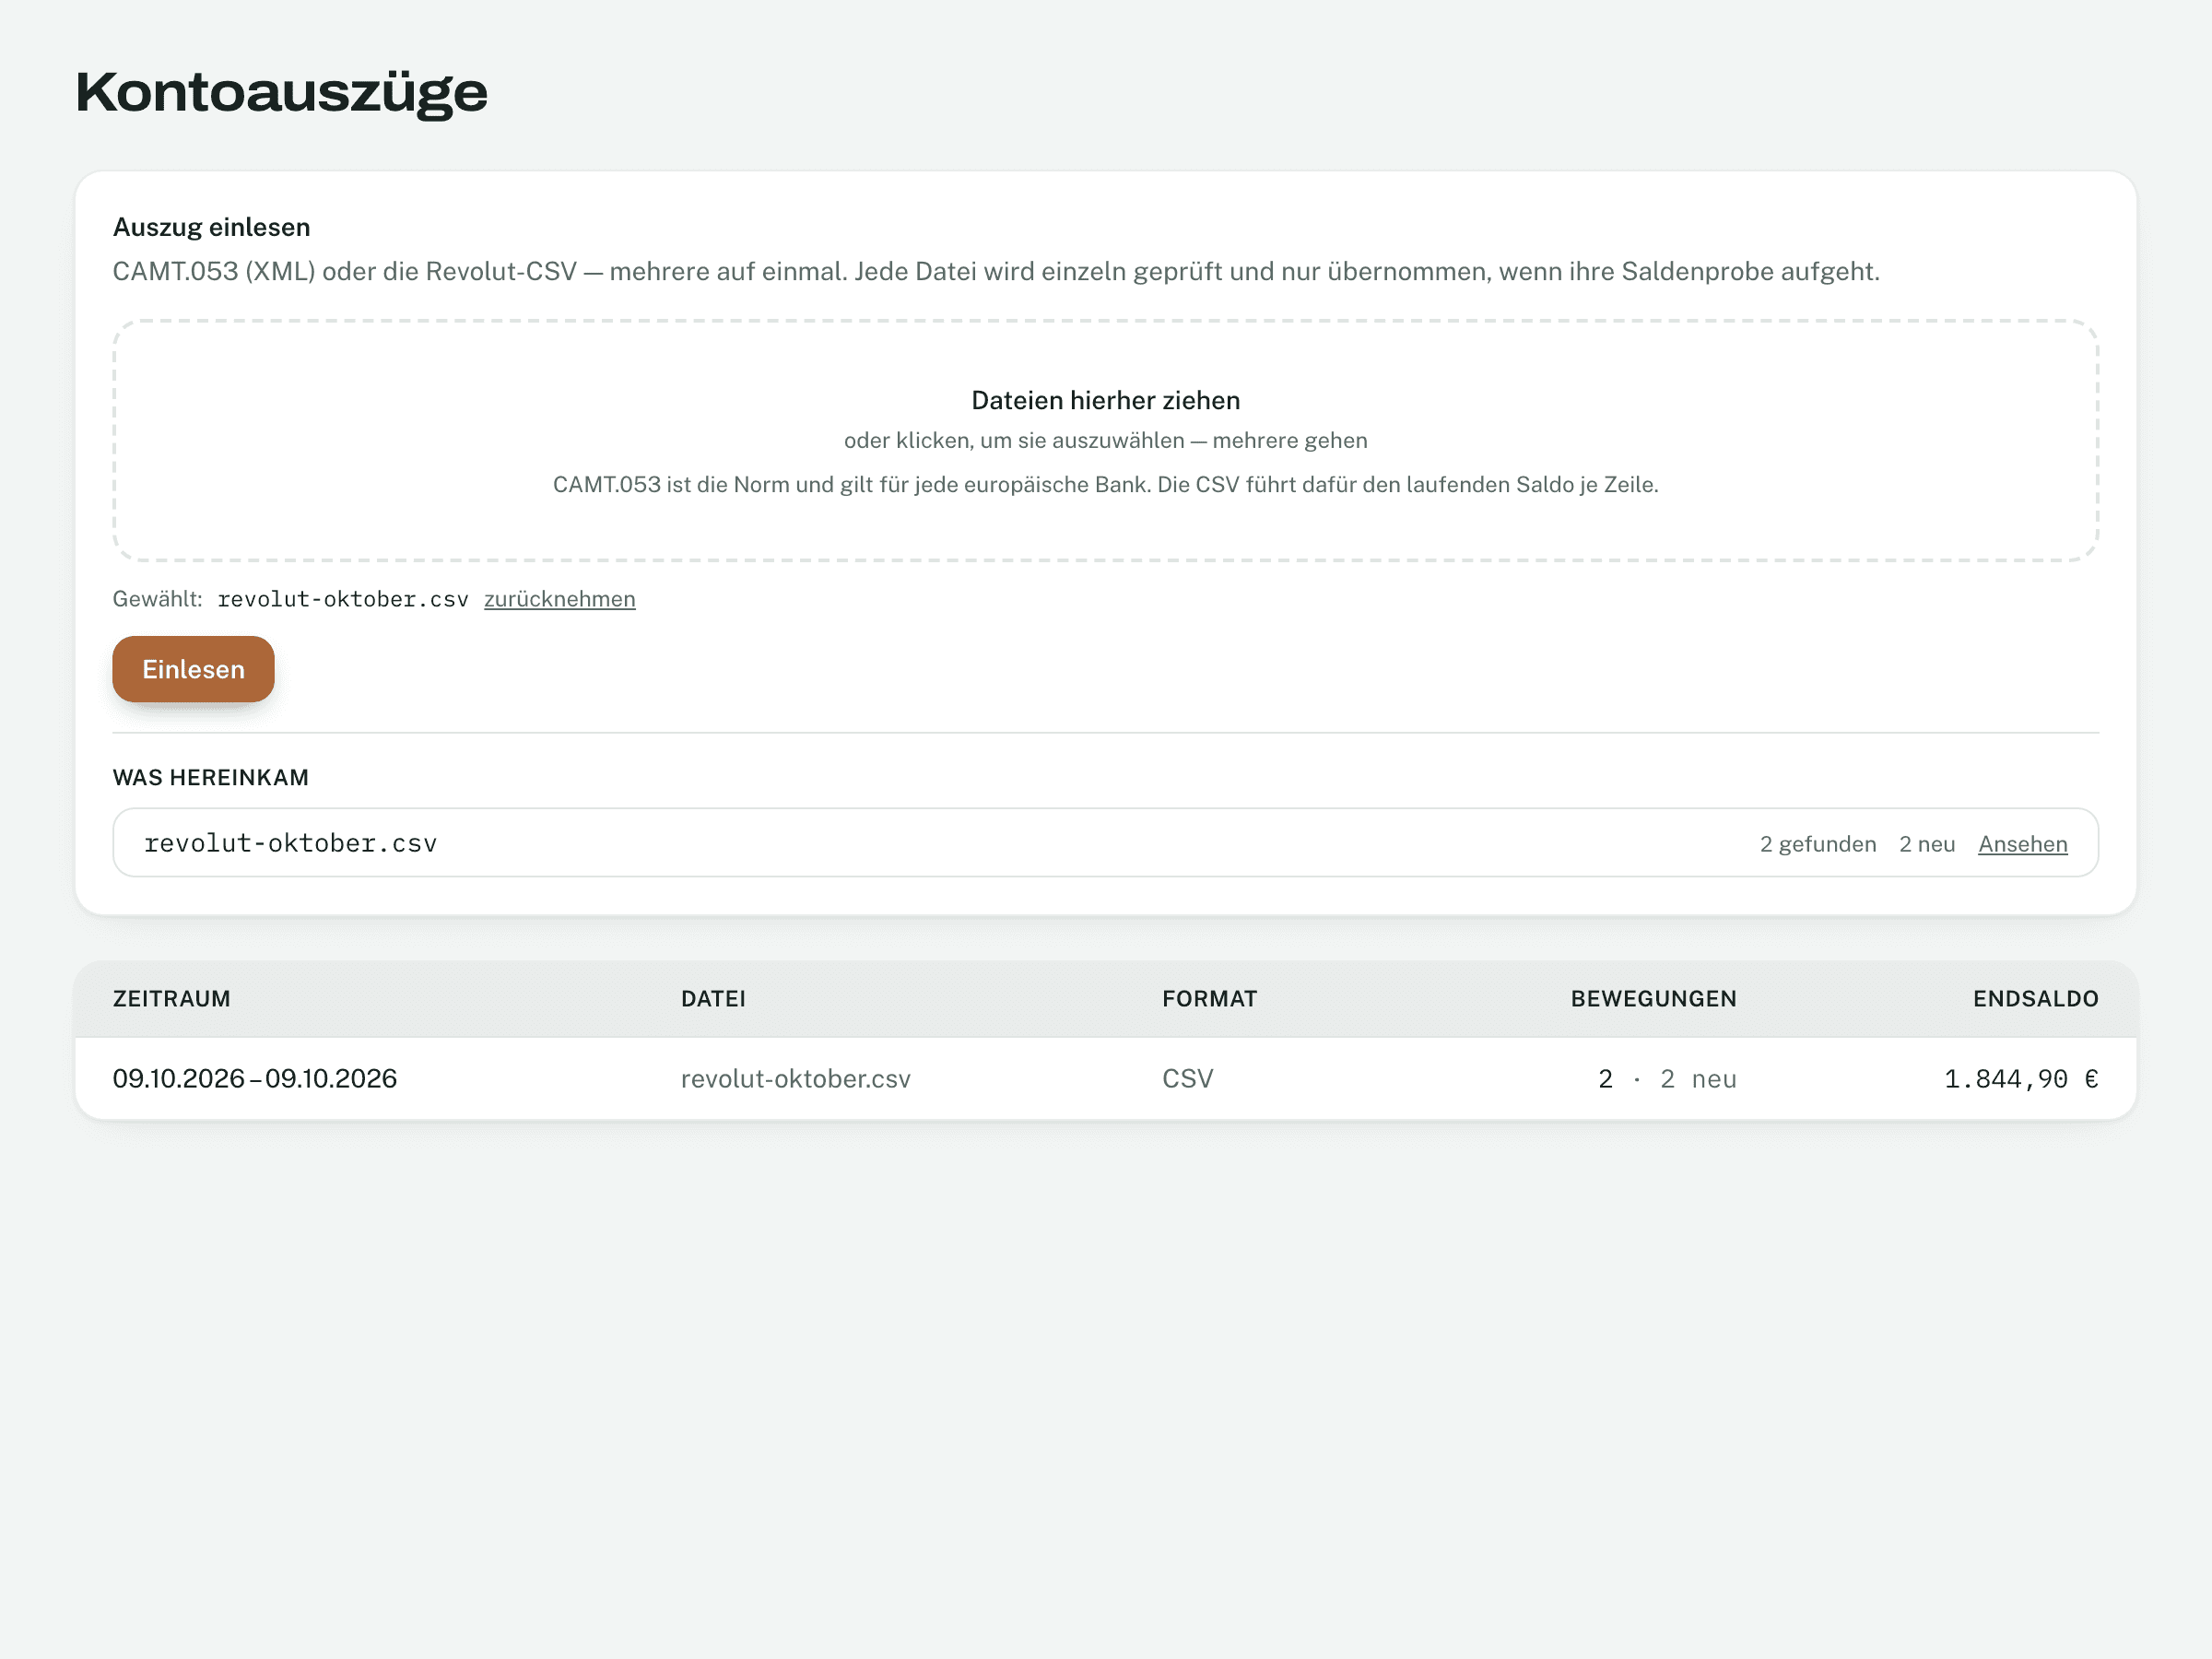Click the revolut-oktober.csv name under 'Was hereinkam'

click(291, 843)
